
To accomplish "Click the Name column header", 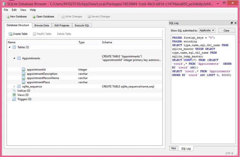I will [x=12, y=42].
